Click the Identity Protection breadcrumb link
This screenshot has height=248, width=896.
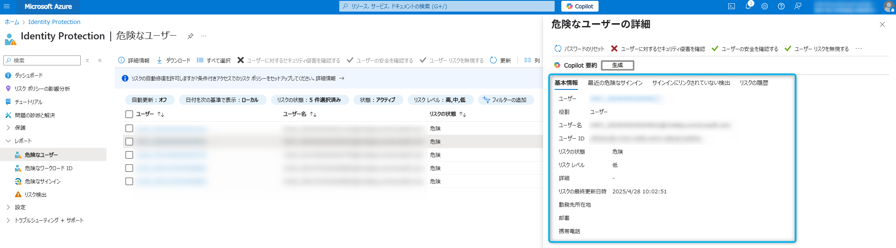coord(54,22)
